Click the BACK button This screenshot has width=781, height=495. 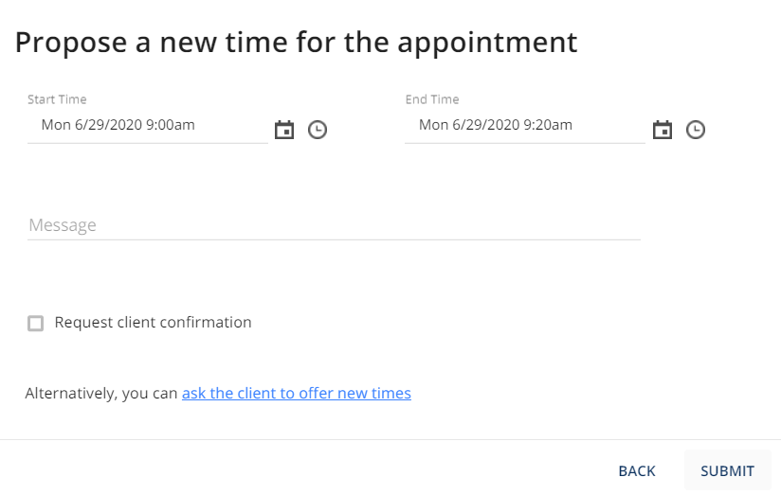tap(637, 470)
